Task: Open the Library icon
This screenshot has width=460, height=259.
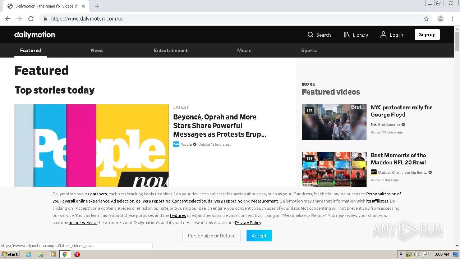Action: click(346, 35)
